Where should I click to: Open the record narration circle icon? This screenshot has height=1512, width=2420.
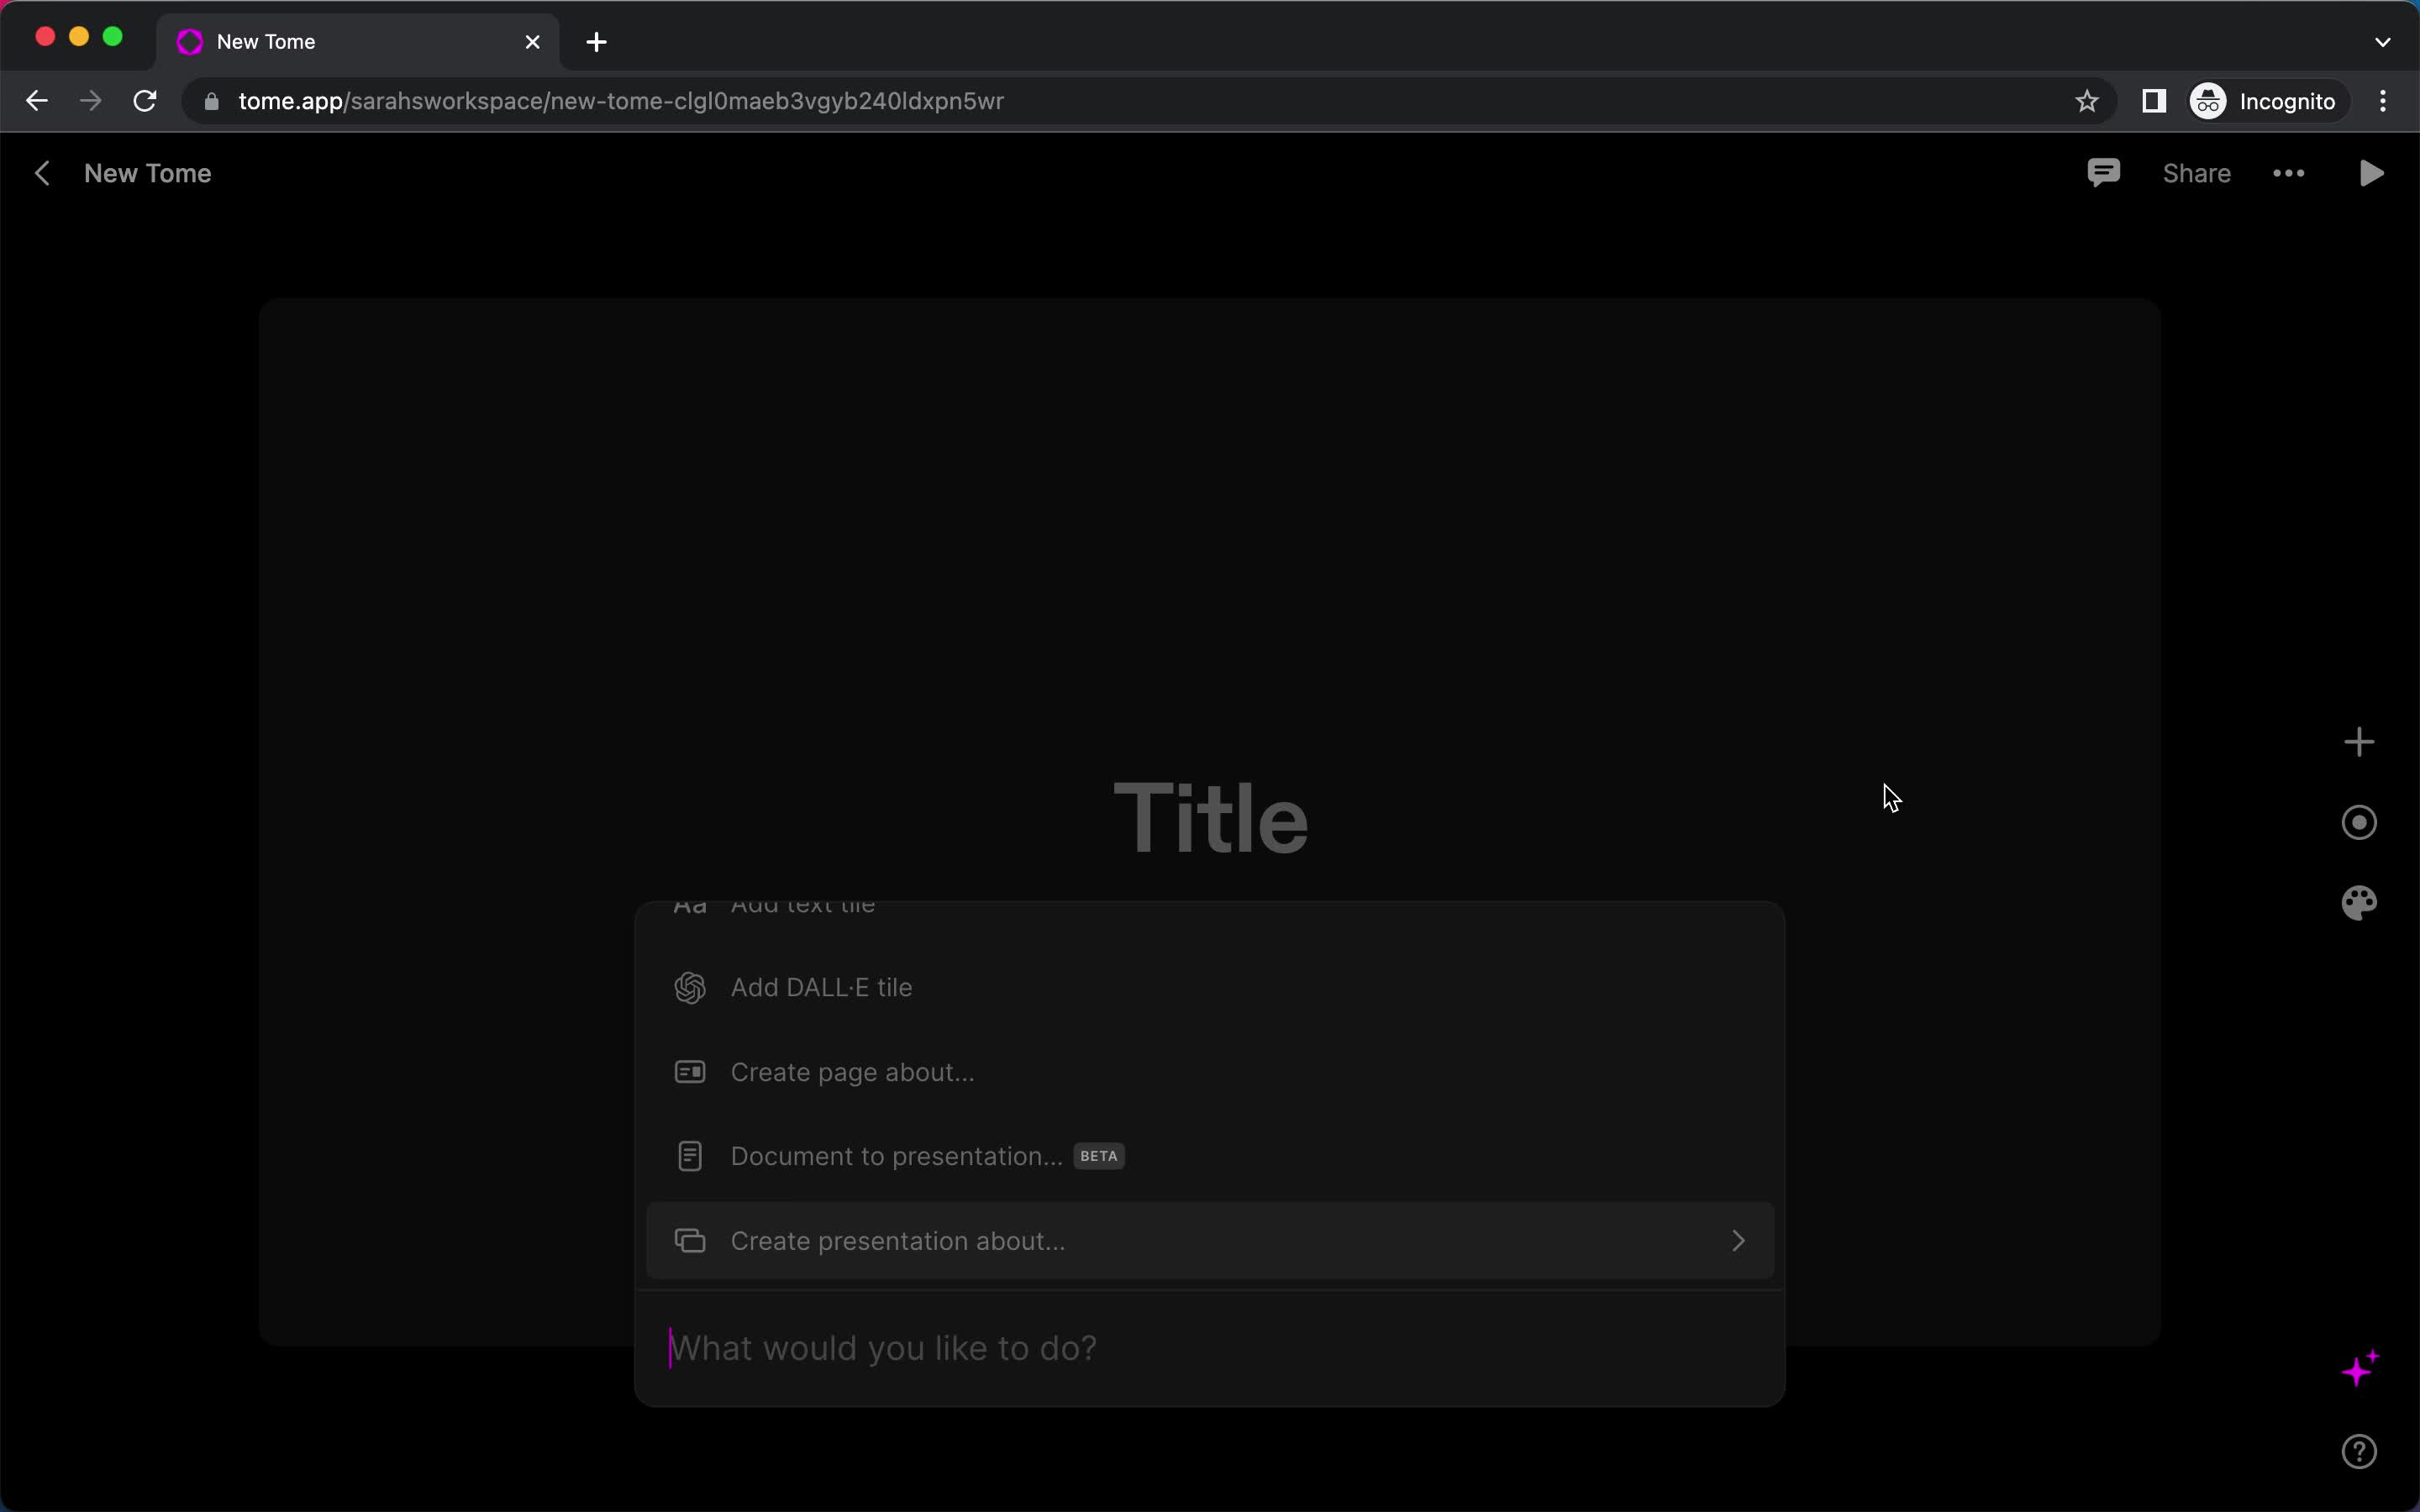(x=2359, y=822)
